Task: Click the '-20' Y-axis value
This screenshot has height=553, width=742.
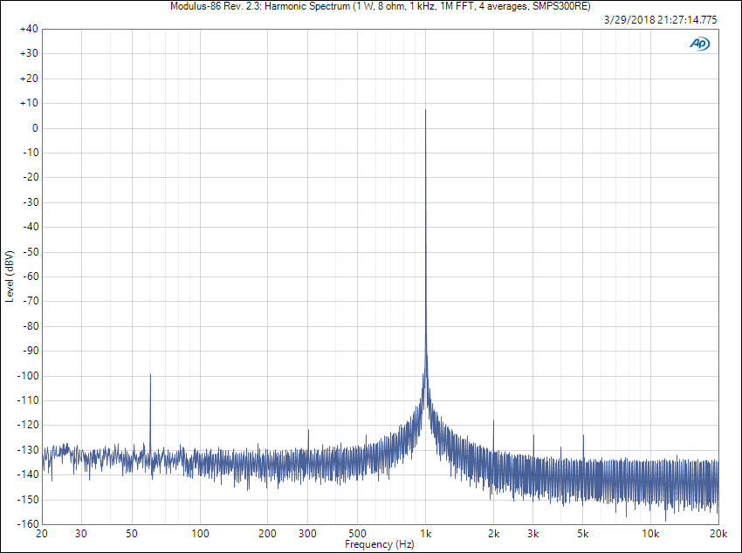Action: [x=31, y=178]
